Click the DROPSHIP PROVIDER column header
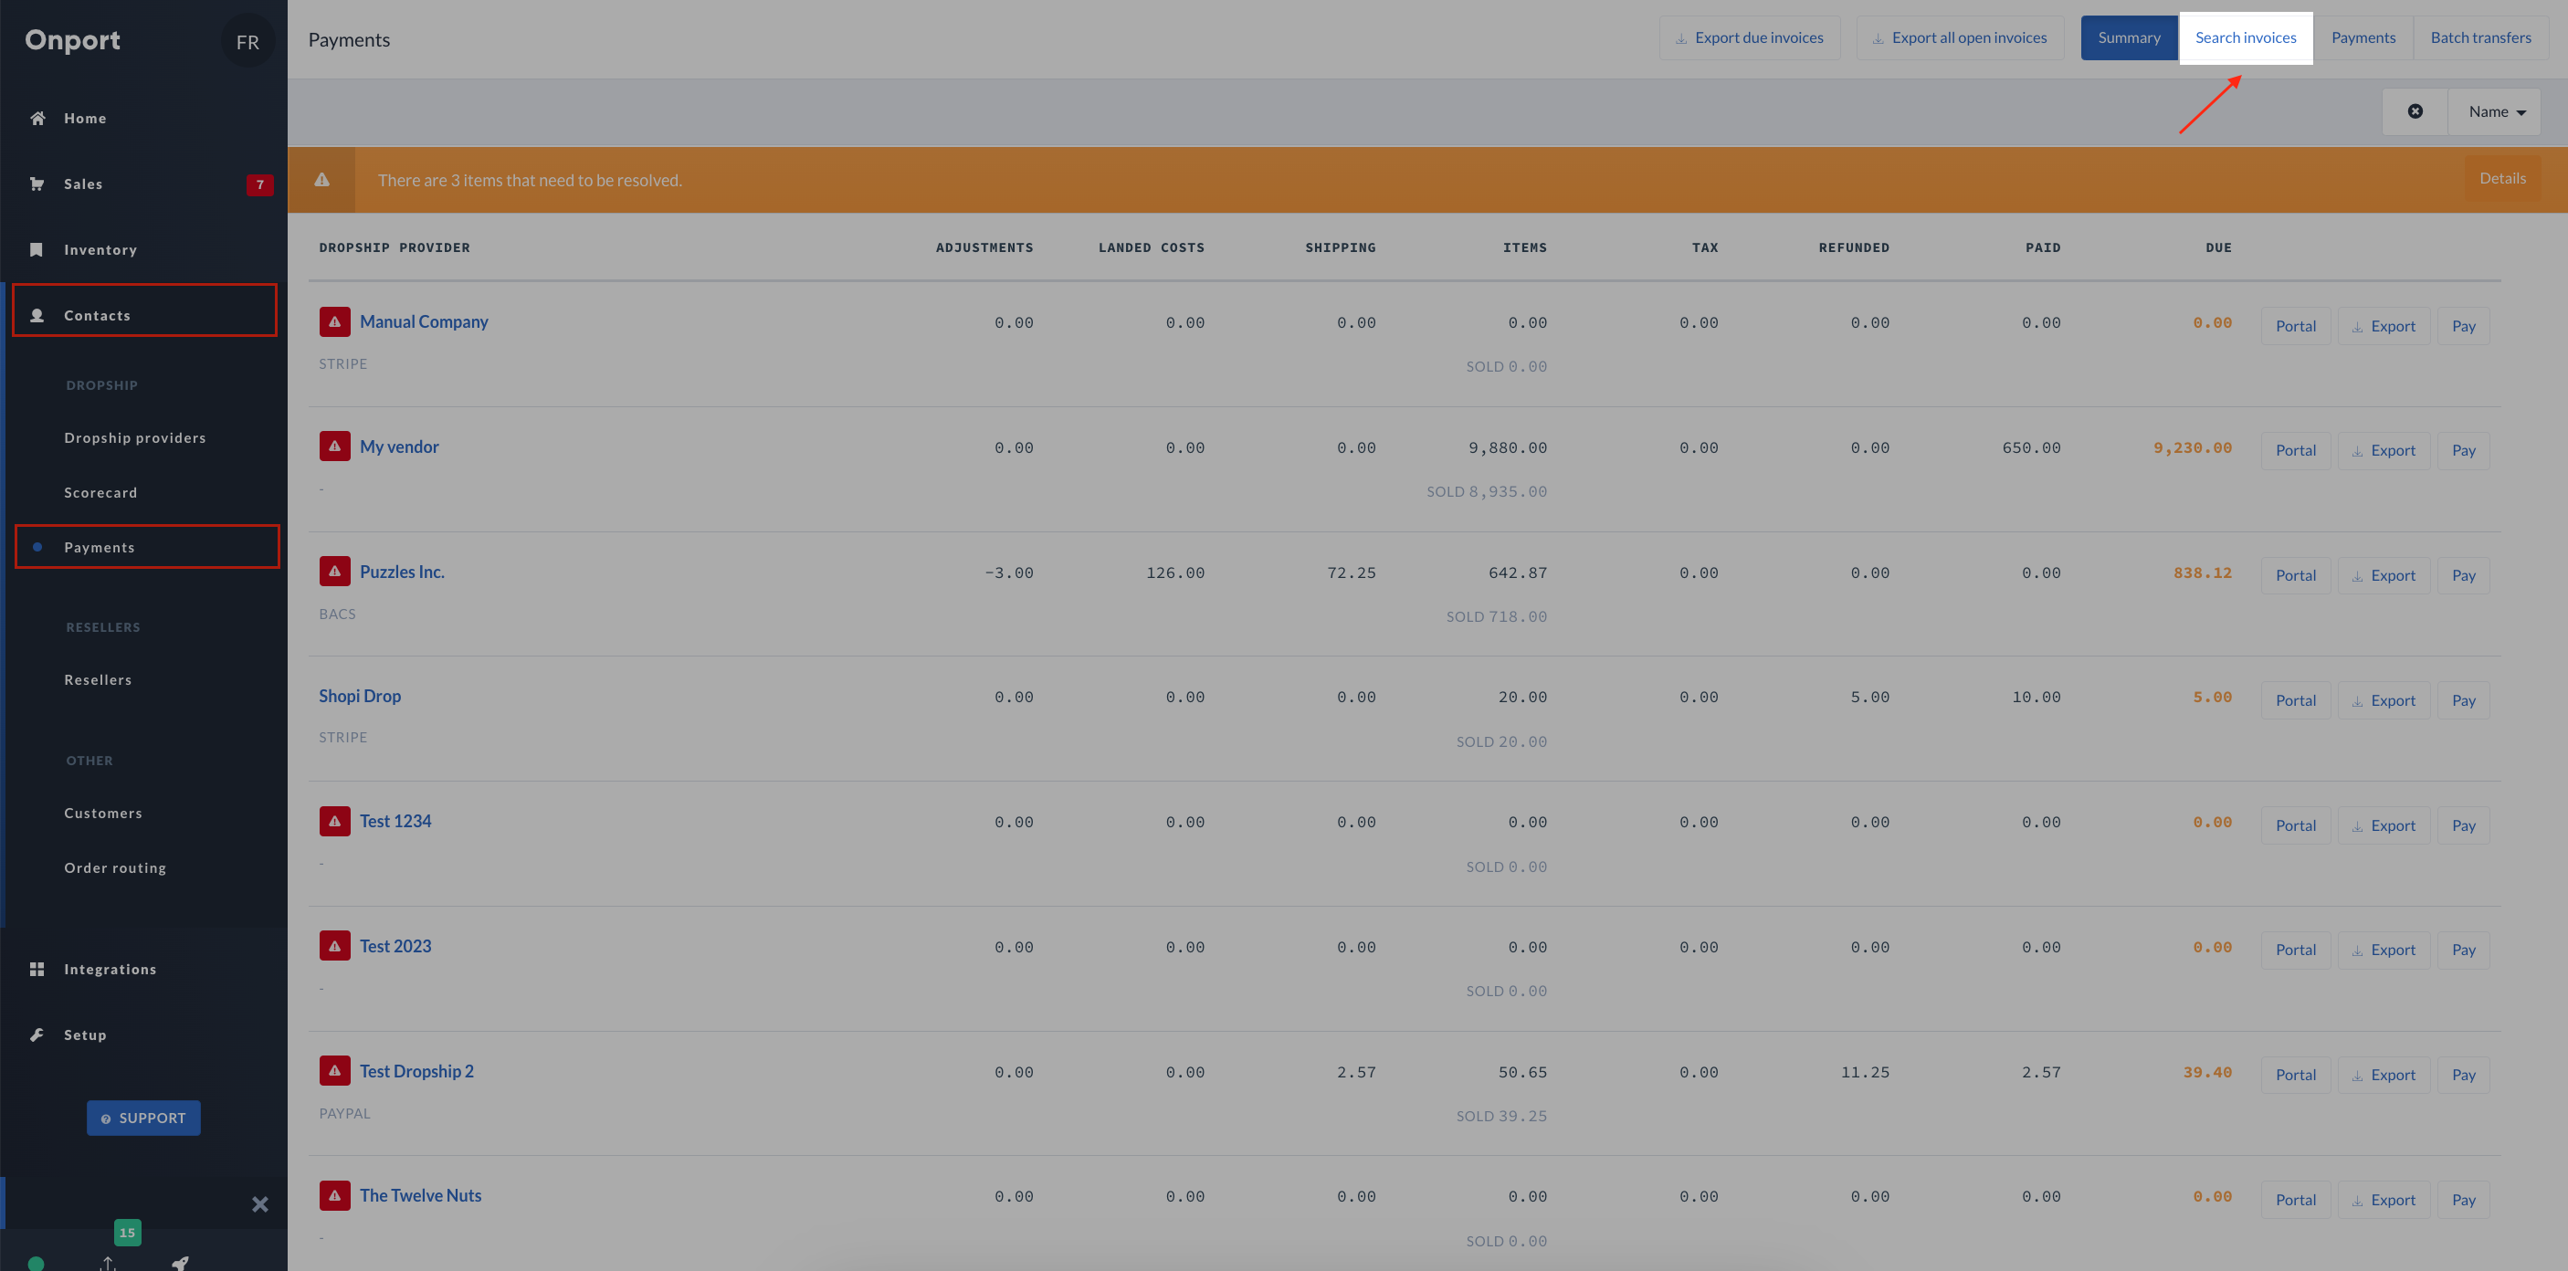The height and width of the screenshot is (1271, 2568). 394,247
